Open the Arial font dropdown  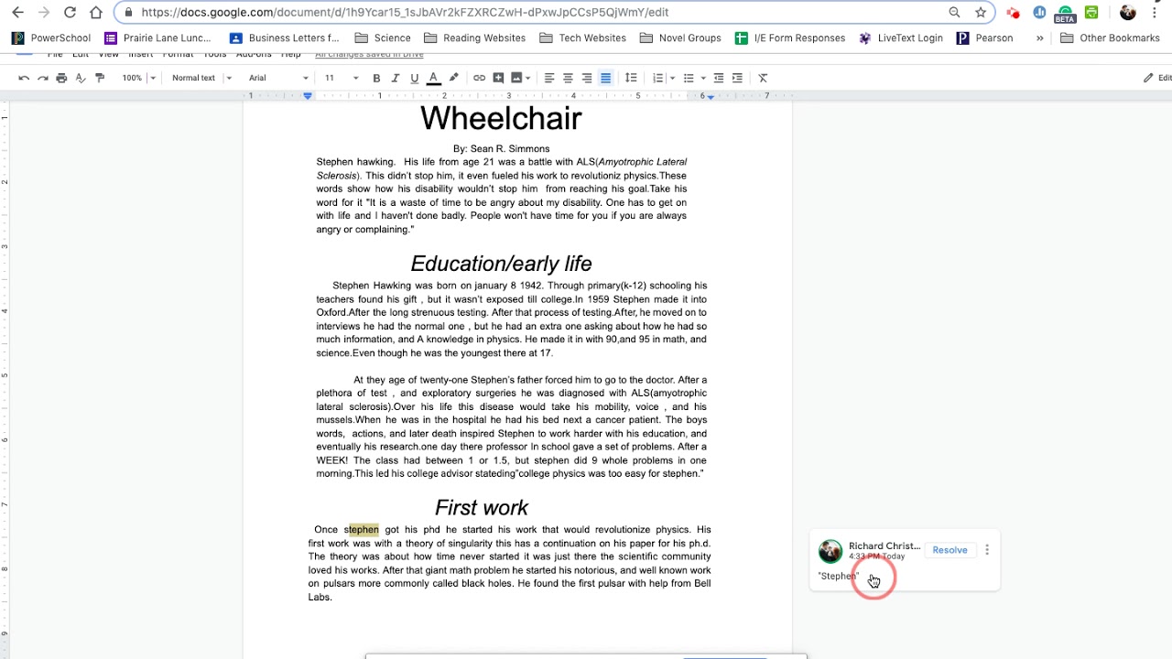tap(278, 78)
